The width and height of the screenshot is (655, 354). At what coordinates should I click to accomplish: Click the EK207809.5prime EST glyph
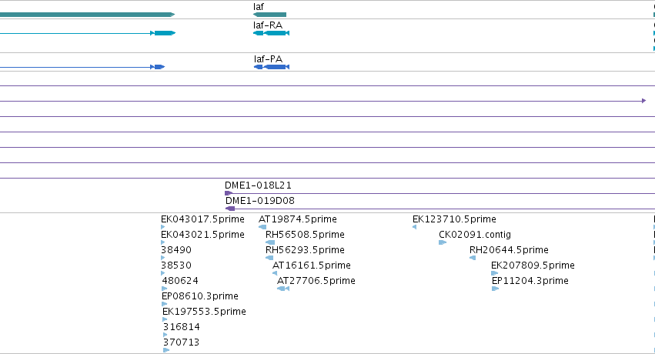click(x=495, y=273)
